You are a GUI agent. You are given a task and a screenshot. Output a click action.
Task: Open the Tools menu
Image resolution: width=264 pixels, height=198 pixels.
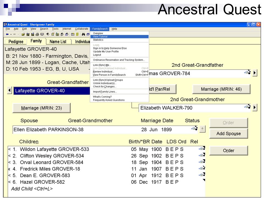tap(55, 29)
